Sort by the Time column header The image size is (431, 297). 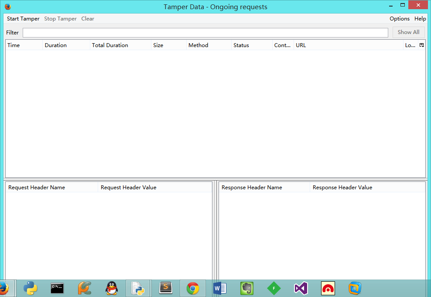click(x=24, y=45)
